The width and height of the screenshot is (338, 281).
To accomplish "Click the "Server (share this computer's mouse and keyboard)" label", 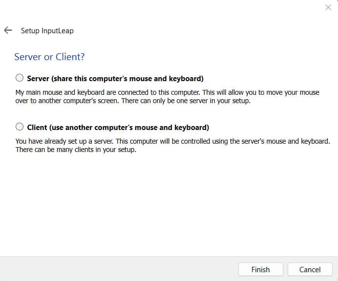I will (x=115, y=79).
